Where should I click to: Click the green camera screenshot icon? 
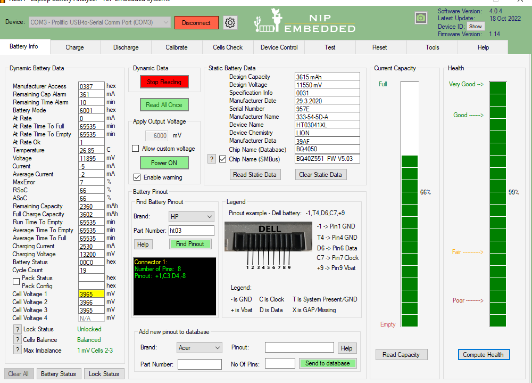[421, 18]
